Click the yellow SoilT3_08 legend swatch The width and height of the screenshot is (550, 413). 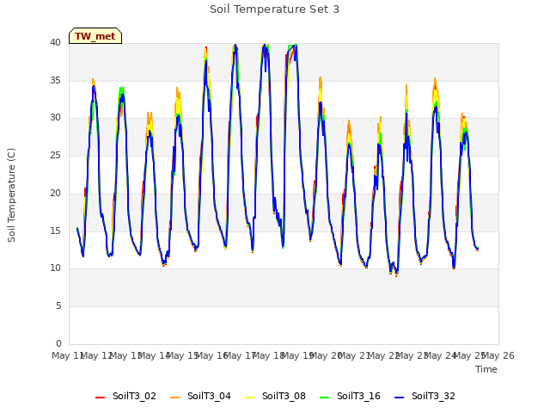(249, 398)
